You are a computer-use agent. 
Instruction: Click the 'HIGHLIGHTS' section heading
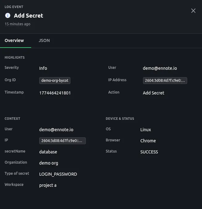[x=15, y=57]
